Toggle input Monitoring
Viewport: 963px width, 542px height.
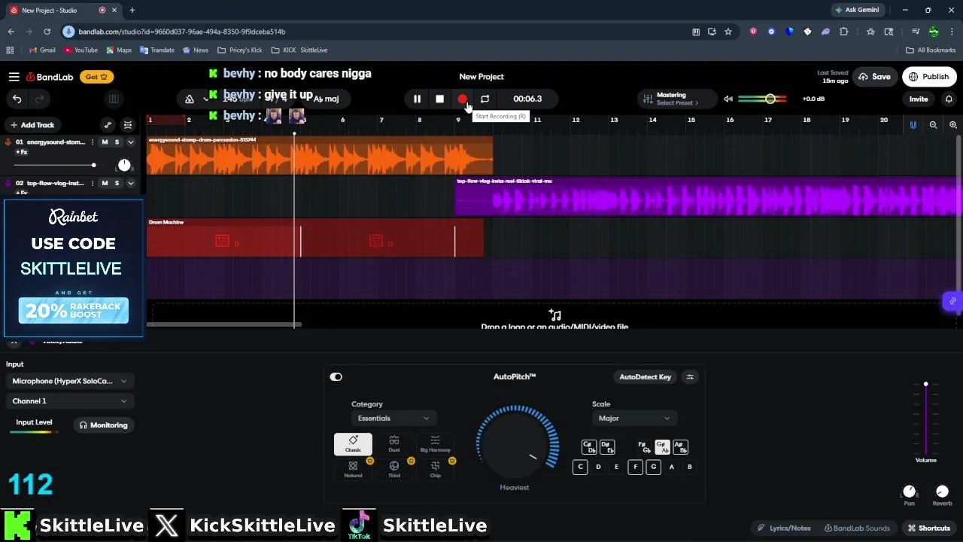pyautogui.click(x=104, y=425)
